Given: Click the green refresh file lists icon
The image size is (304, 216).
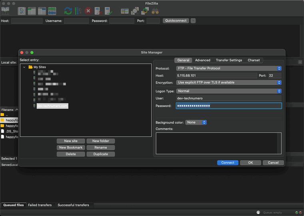Looking at the screenshot, I should pos(68,11).
